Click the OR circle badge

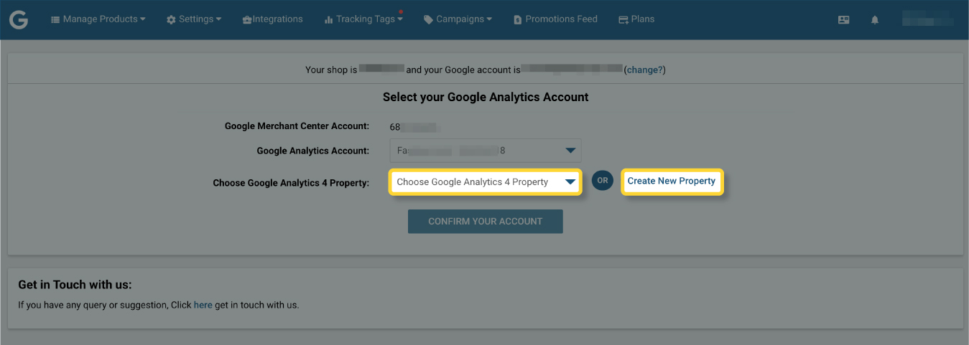tap(602, 181)
